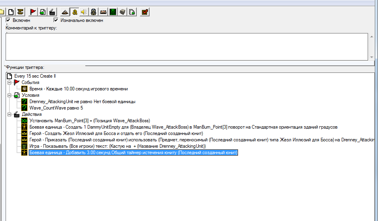Select action Игра - Показывать текст Кастую на
The height and width of the screenshot is (221, 378).
point(118,146)
